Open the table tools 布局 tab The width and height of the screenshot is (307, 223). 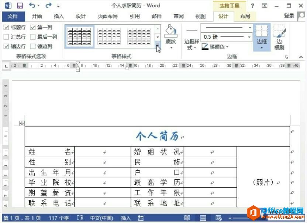tap(245, 16)
